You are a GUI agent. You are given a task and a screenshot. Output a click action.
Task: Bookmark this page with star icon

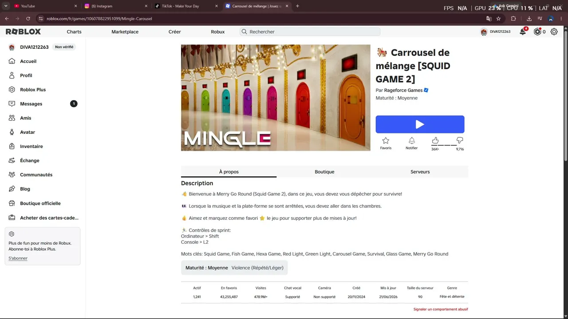click(498, 19)
